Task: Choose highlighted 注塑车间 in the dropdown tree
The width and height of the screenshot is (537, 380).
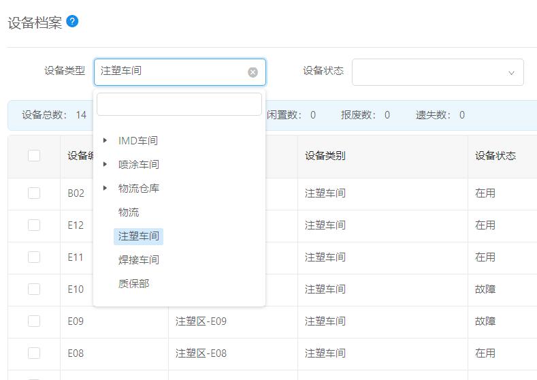Action: [138, 236]
